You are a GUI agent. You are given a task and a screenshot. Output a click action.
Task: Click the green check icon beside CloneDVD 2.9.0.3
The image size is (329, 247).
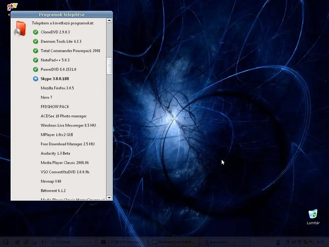36,32
